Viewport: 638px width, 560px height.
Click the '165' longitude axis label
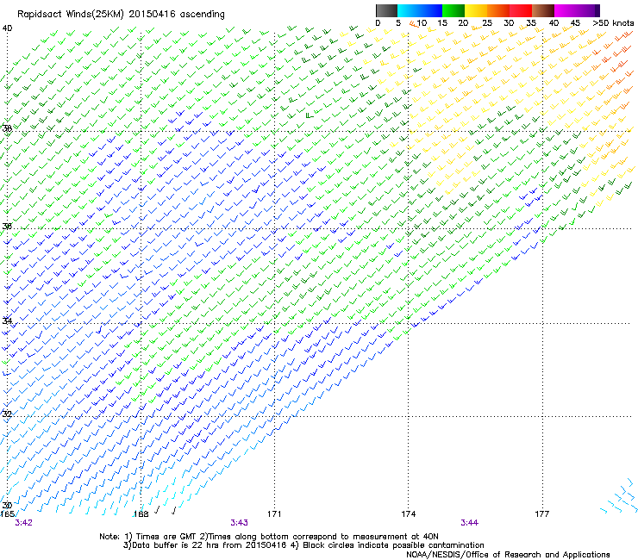click(x=7, y=514)
